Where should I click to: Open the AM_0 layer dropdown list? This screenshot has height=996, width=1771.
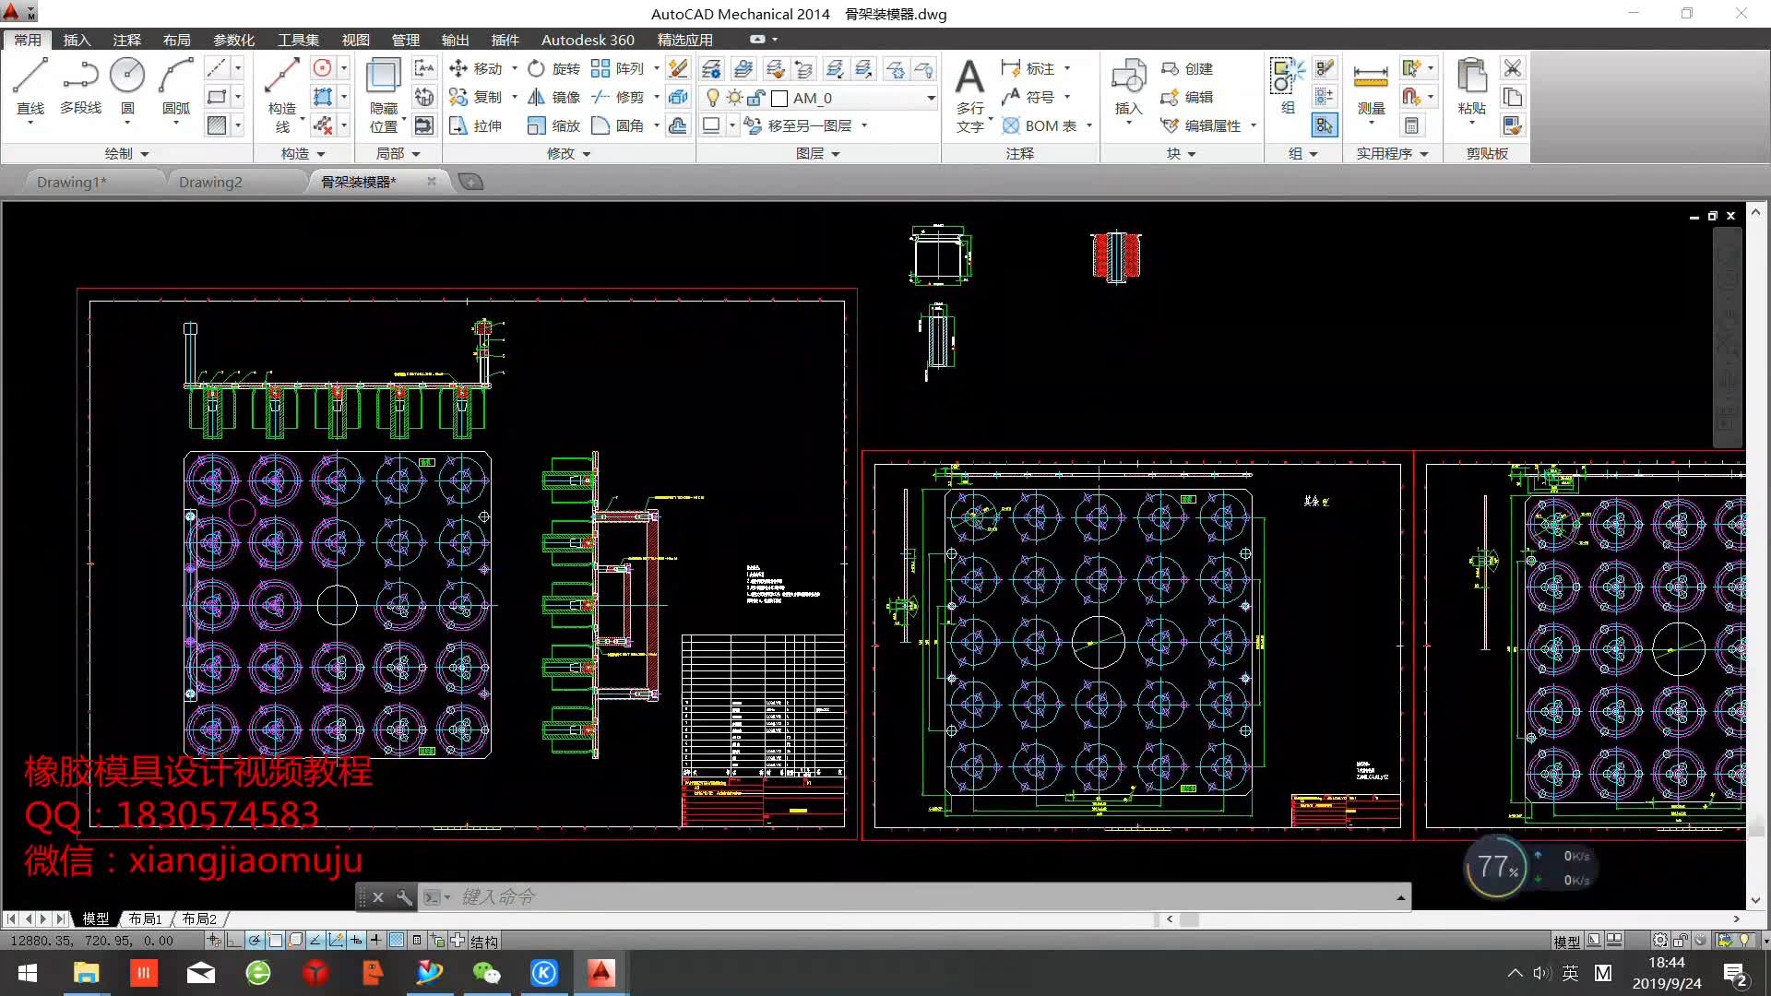point(931,98)
